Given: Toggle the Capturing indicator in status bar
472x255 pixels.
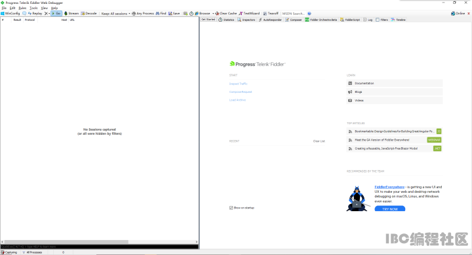Looking at the screenshot, I should [9, 252].
